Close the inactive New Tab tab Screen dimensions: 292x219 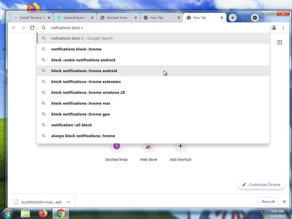(x=179, y=18)
